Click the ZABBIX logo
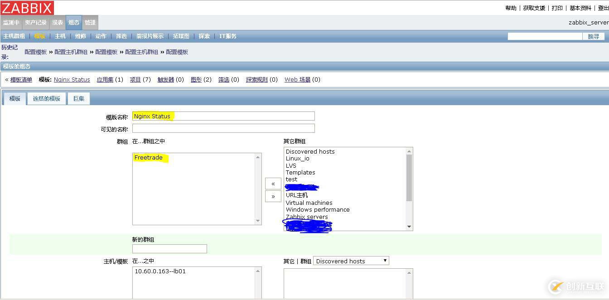 pyautogui.click(x=27, y=7)
